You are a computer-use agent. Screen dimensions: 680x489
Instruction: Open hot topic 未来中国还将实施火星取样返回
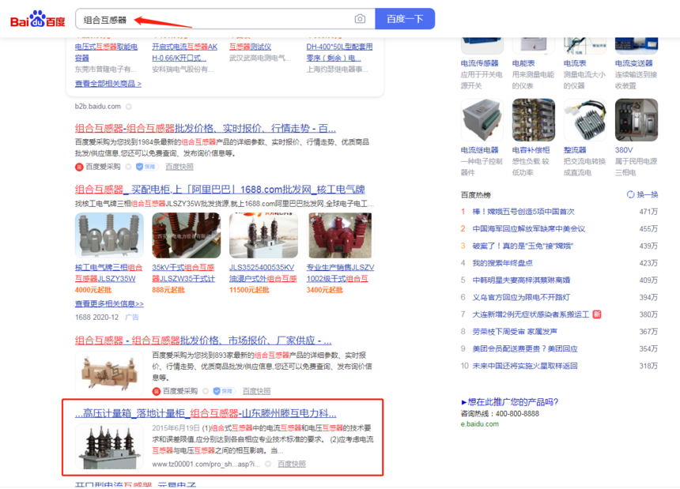(x=525, y=366)
